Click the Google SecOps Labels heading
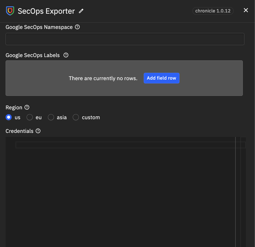 [x=32, y=55]
